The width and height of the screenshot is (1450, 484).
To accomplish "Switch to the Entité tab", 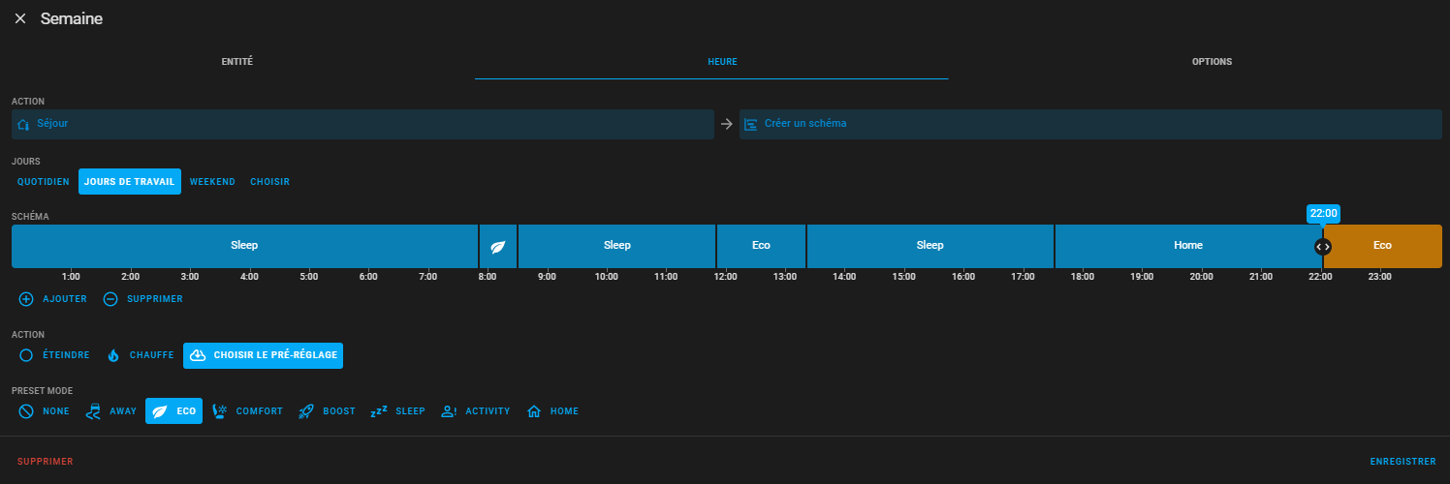I will tap(237, 62).
